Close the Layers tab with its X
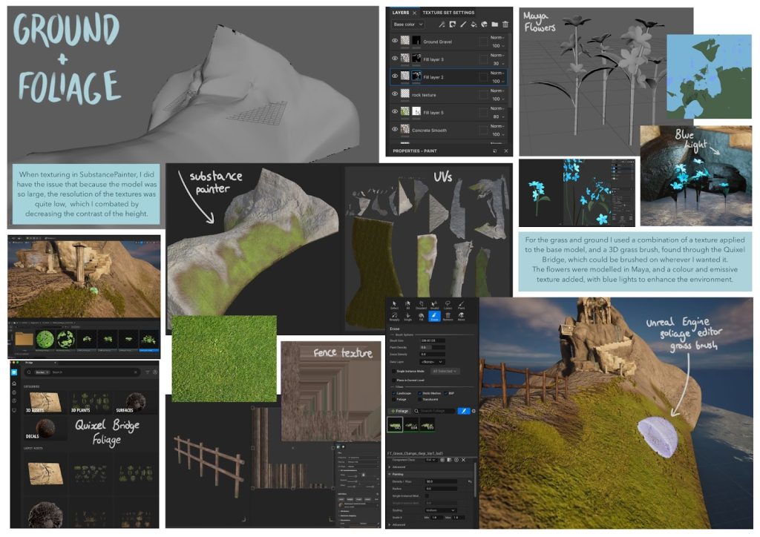 pos(414,13)
